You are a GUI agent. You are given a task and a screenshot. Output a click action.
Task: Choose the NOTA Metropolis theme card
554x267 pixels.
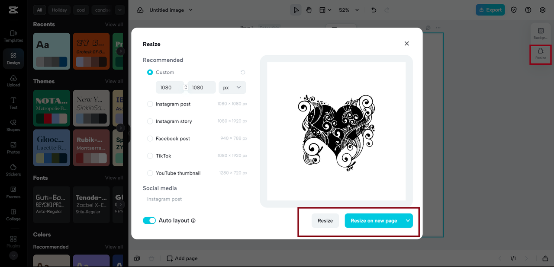click(52, 108)
